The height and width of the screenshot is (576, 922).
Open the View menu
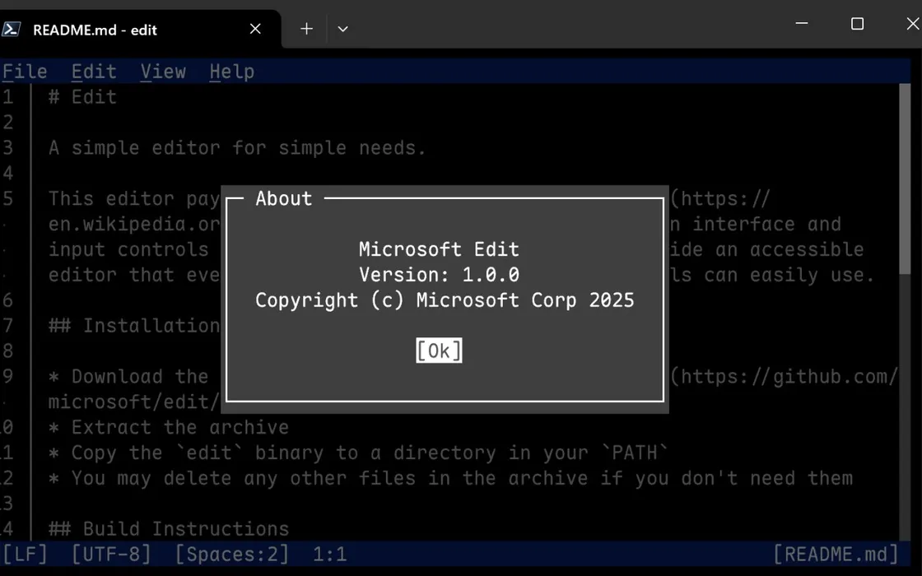tap(163, 72)
